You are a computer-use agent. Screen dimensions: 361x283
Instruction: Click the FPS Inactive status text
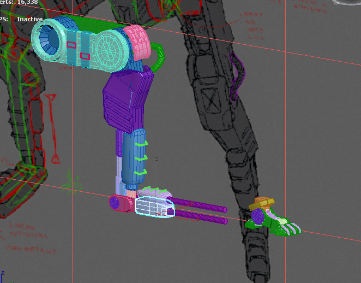click(x=22, y=19)
